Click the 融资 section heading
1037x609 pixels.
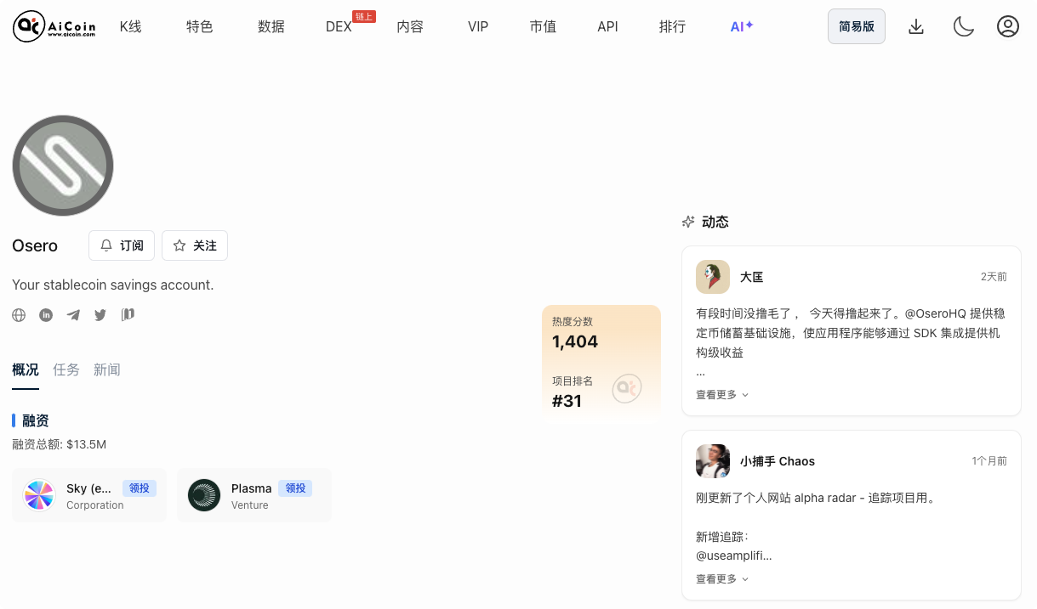[36, 420]
